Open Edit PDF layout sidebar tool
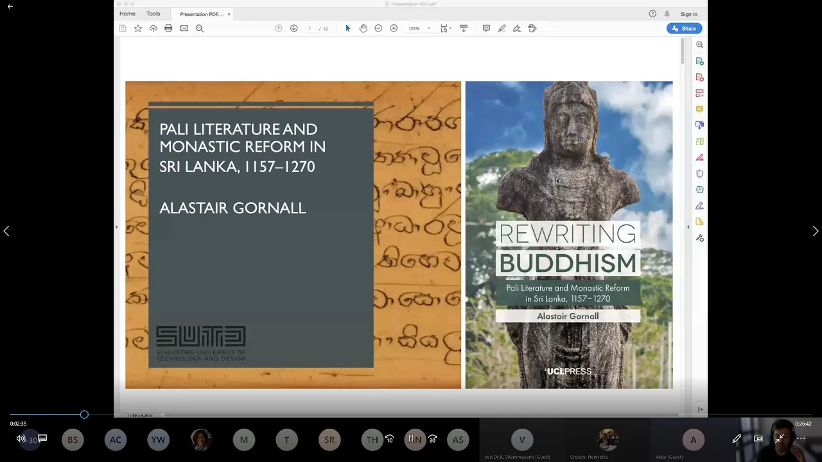This screenshot has width=822, height=462. 699,93
